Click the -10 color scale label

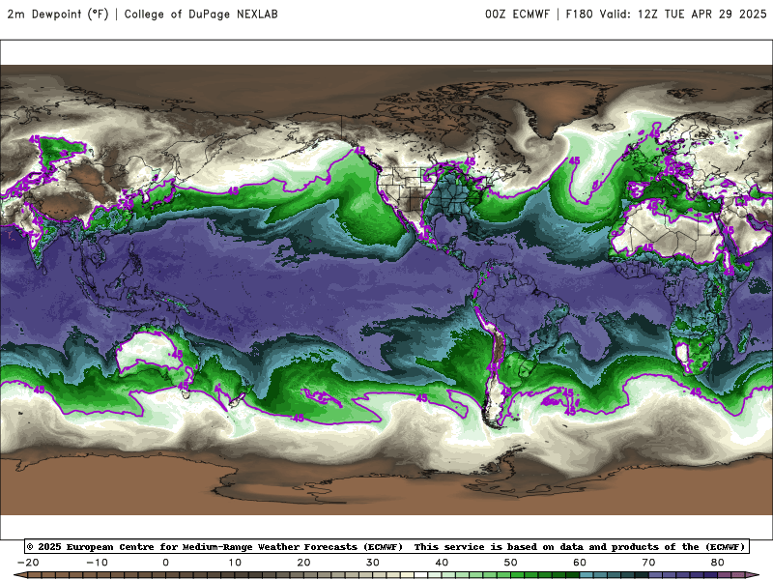click(97, 563)
